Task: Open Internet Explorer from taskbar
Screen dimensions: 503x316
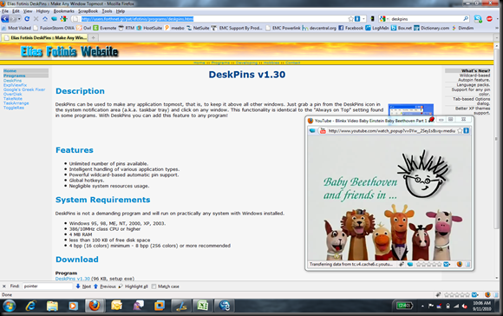Action: [30, 306]
